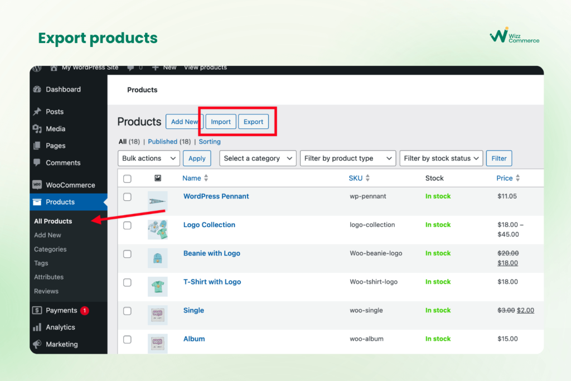This screenshot has height=381, width=571.
Task: Click the Products archive icon in sidebar
Action: [x=37, y=202]
